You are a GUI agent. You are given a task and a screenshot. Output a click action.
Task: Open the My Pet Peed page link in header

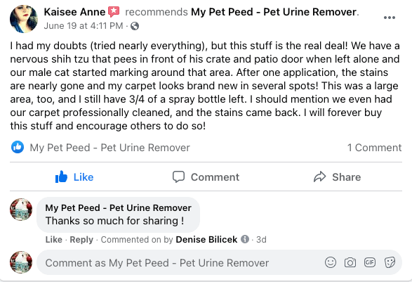click(274, 12)
